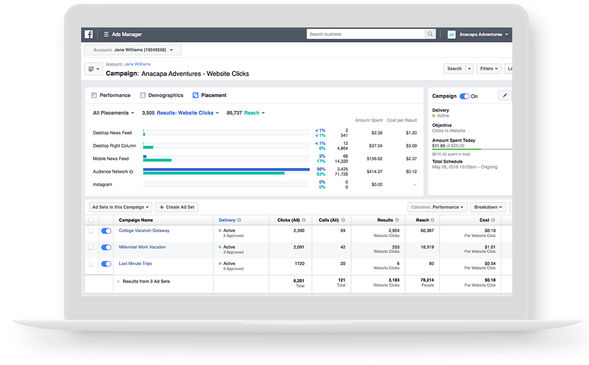The width and height of the screenshot is (589, 365).
Task: Click the JW account avatar icon
Action: [451, 35]
